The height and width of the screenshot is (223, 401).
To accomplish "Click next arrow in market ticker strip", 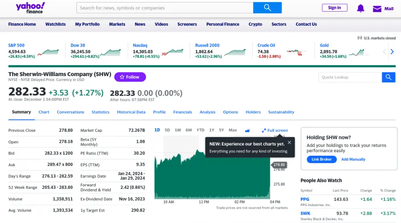I will point(392,52).
